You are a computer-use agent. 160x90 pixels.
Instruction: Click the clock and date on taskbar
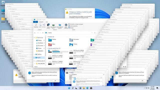click(152, 88)
